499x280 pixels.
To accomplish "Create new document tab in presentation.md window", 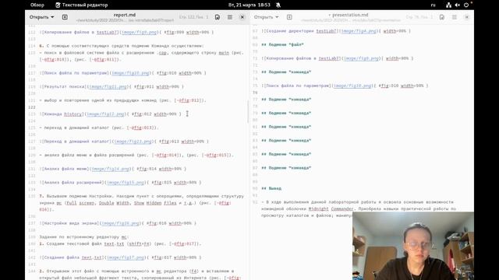I will click(x=289, y=17).
